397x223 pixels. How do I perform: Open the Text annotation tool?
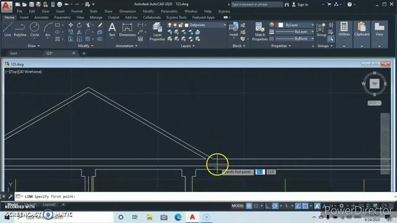[x=112, y=30]
